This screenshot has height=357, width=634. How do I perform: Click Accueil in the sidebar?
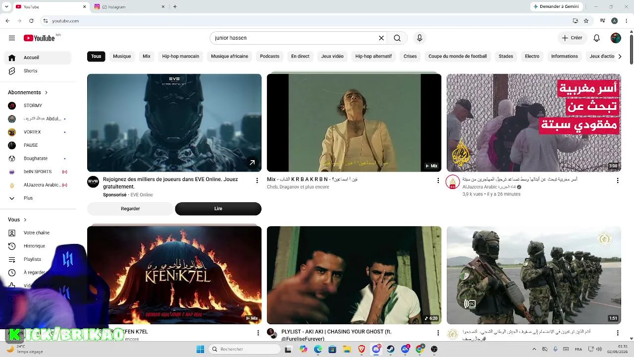38,58
